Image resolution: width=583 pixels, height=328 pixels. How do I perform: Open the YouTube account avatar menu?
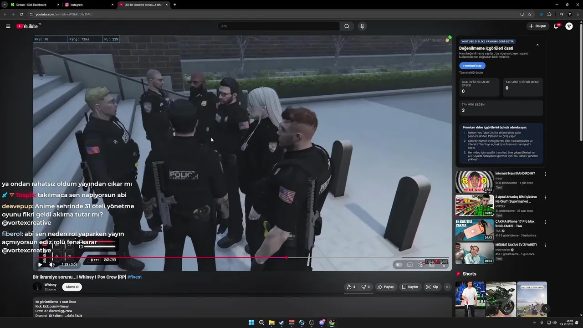(x=569, y=26)
